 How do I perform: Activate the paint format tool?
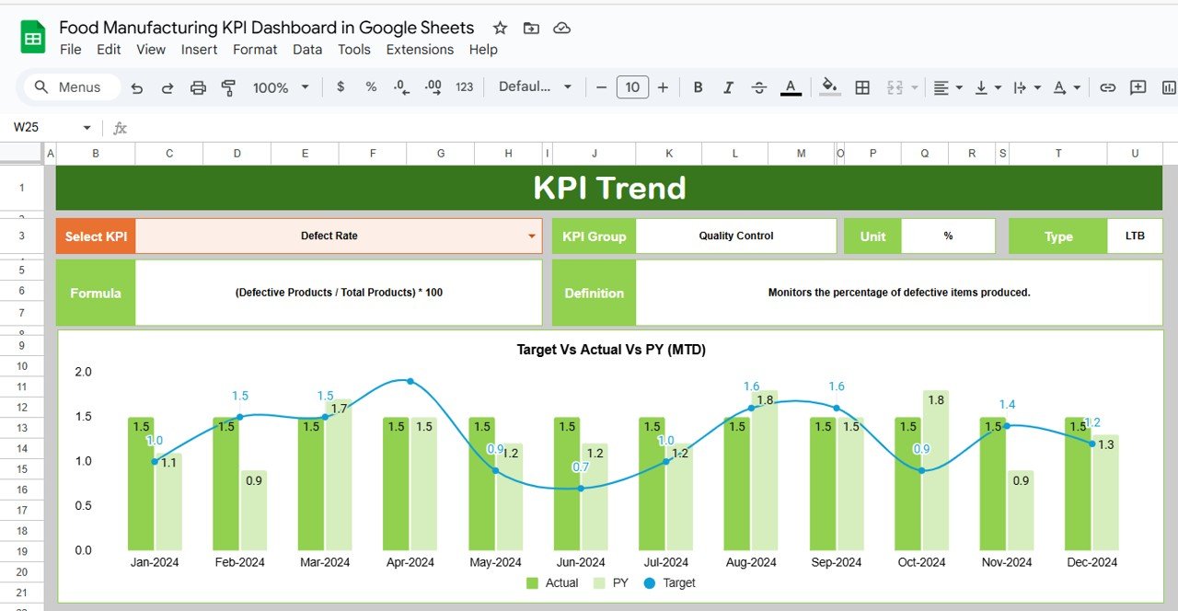[228, 87]
